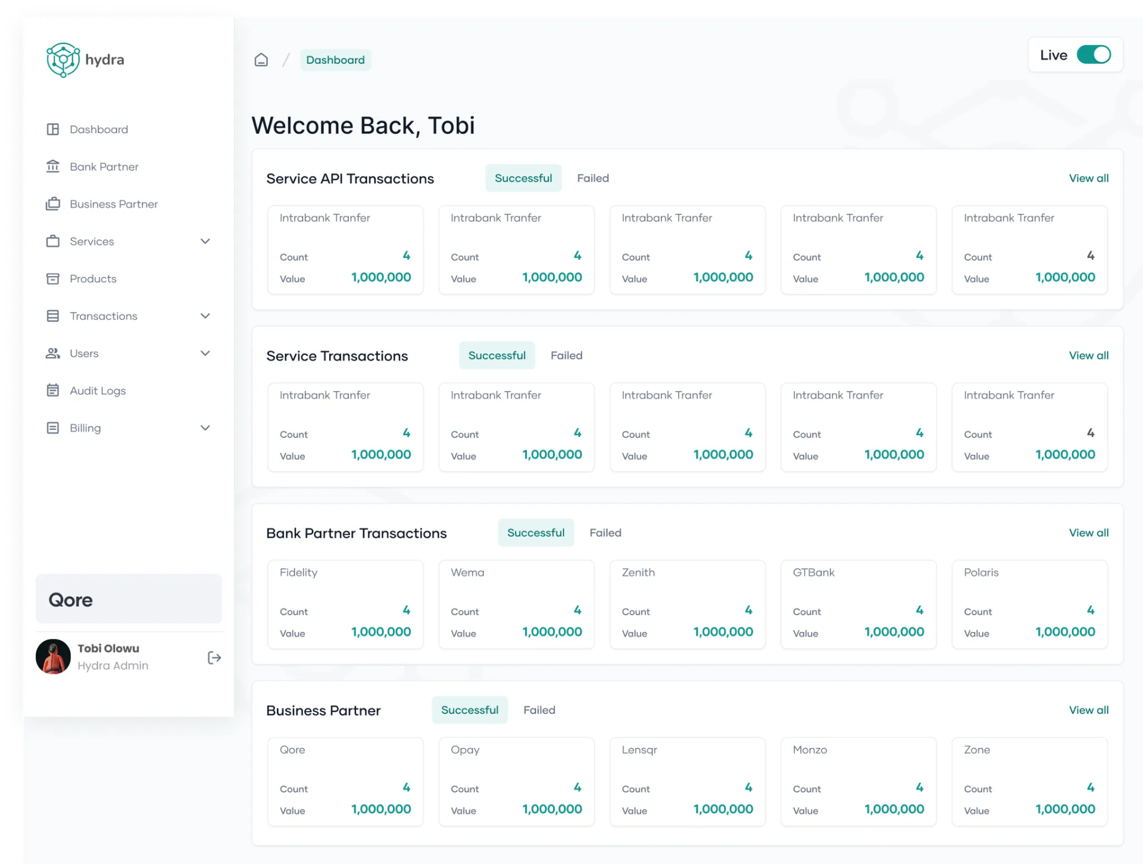Select Failed filter for Service API Transactions
Screen dimensions: 1143x864
593,177
